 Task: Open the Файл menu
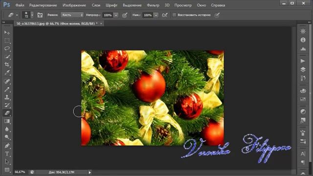tap(20, 5)
